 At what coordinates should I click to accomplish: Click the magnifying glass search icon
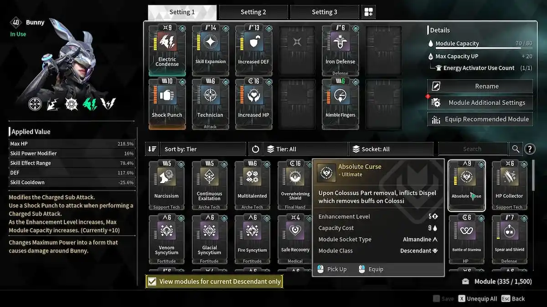516,149
